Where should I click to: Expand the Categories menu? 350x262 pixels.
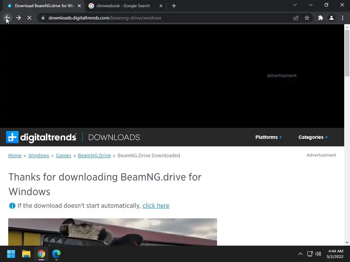pyautogui.click(x=313, y=137)
